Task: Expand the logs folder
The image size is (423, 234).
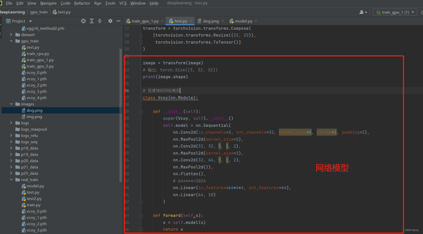Action: tap(11, 123)
